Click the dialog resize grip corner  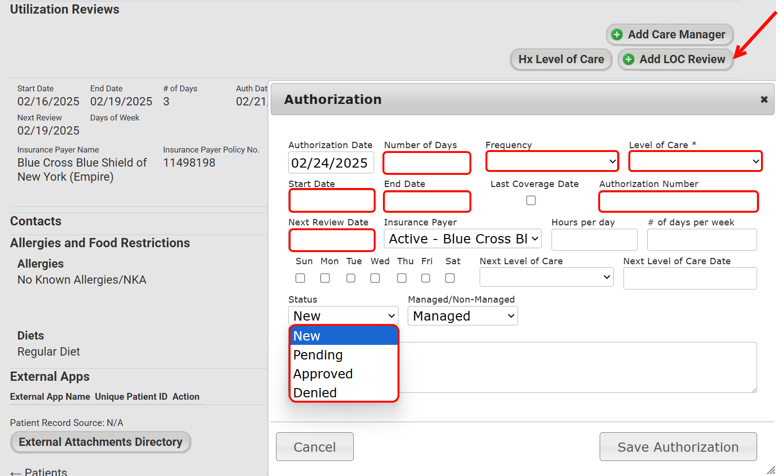click(x=770, y=470)
